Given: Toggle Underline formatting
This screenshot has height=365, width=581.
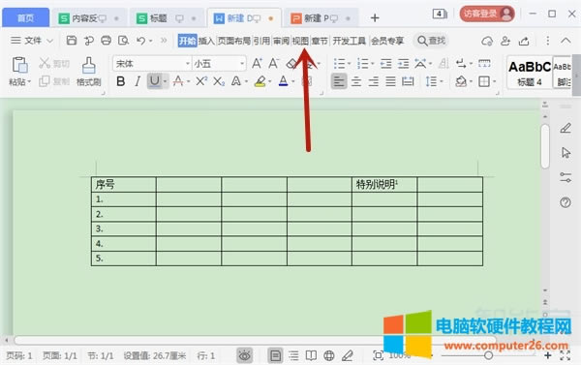Looking at the screenshot, I should 155,81.
